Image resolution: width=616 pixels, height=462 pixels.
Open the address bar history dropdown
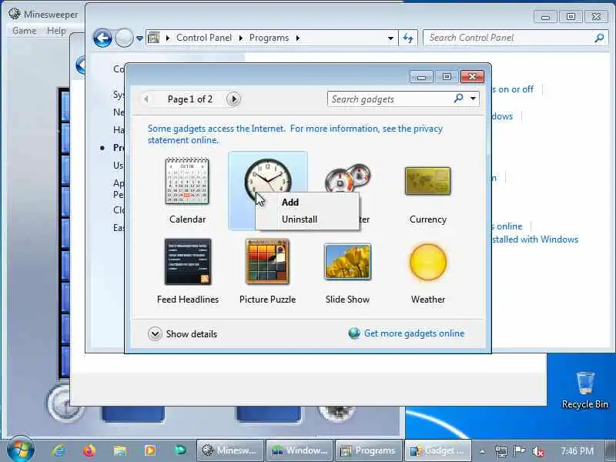click(390, 38)
